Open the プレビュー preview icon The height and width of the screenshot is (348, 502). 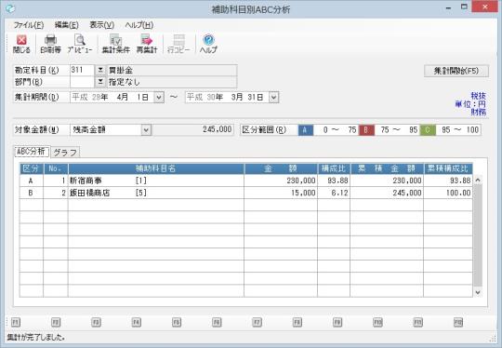(79, 44)
